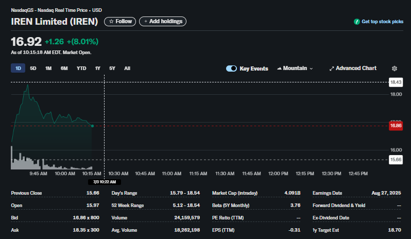The height and width of the screenshot is (239, 411).
Task: Click the expand arrows icon of Advanced Chart
Action: tap(332, 69)
